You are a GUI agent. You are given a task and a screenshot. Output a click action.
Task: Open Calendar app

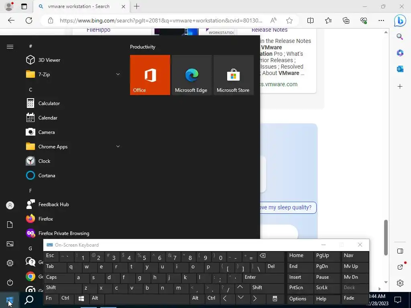[x=73, y=118]
